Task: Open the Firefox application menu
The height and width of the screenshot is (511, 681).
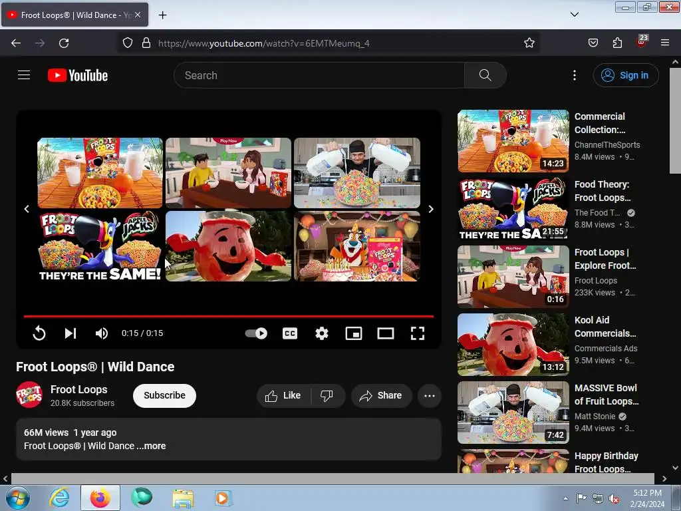Action: (x=665, y=43)
